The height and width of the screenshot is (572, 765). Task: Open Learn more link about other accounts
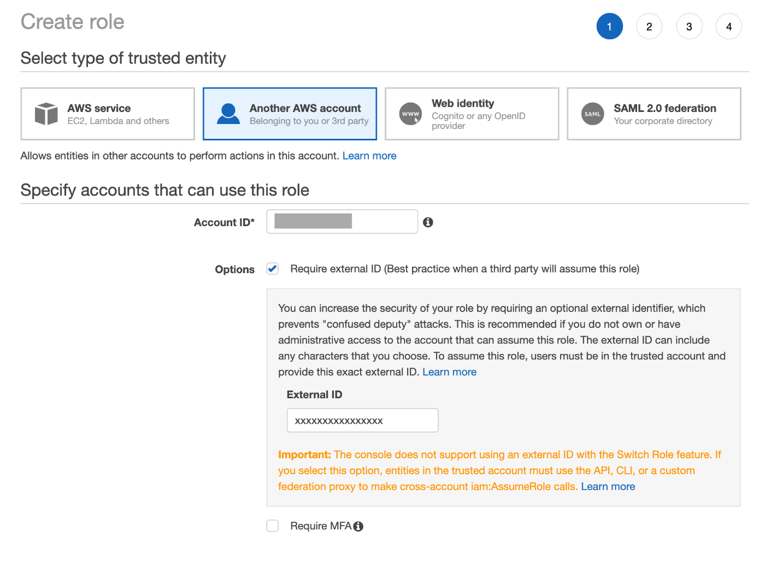(x=369, y=156)
